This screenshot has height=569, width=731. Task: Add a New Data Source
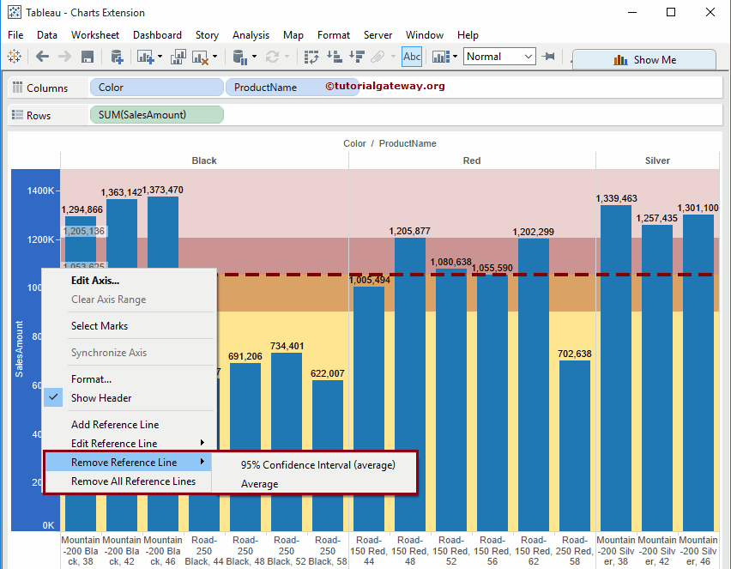(x=118, y=57)
